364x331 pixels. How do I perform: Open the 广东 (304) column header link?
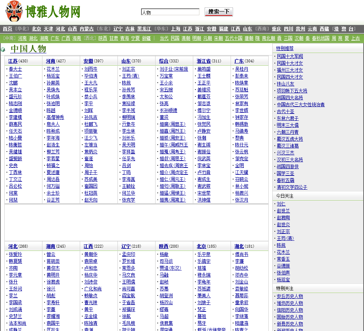239,61
